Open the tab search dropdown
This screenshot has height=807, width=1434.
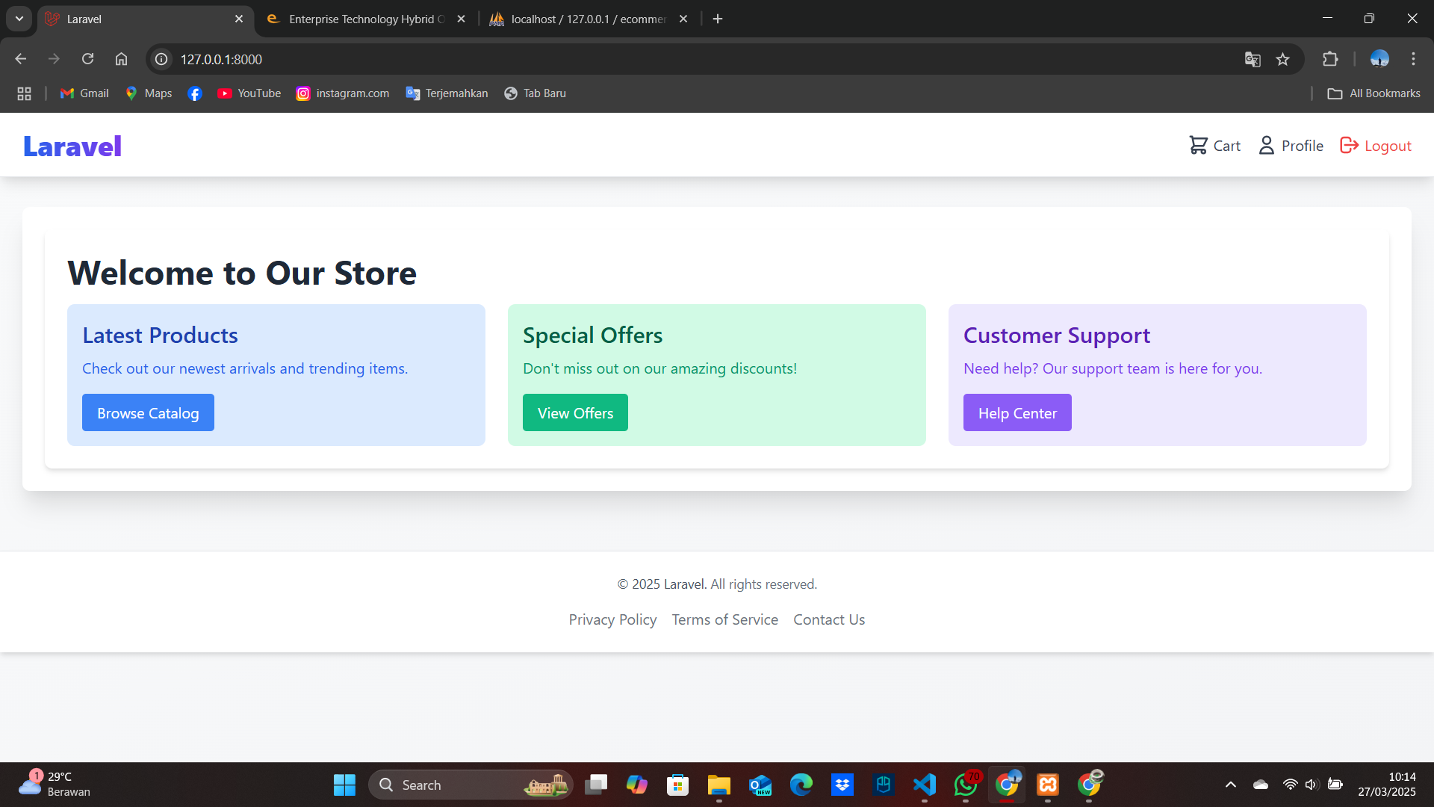19,18
